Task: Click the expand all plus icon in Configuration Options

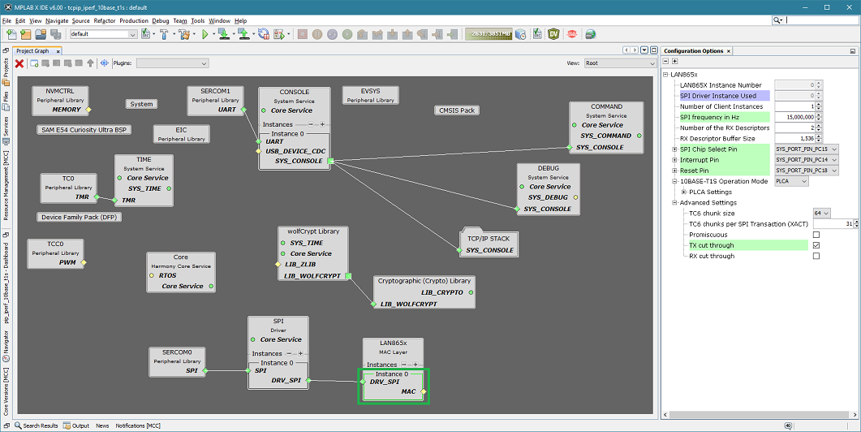Action: click(675, 62)
